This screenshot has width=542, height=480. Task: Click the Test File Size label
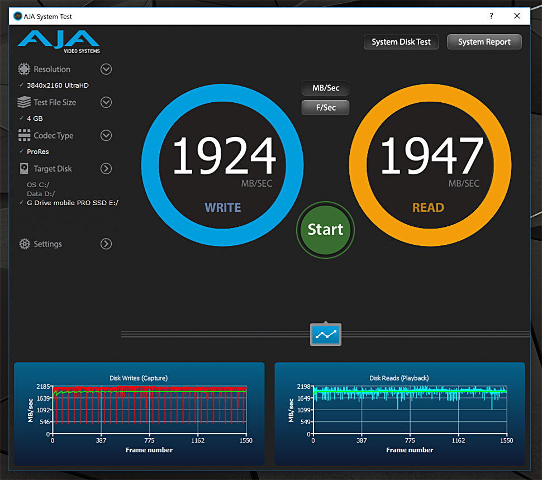coord(55,102)
